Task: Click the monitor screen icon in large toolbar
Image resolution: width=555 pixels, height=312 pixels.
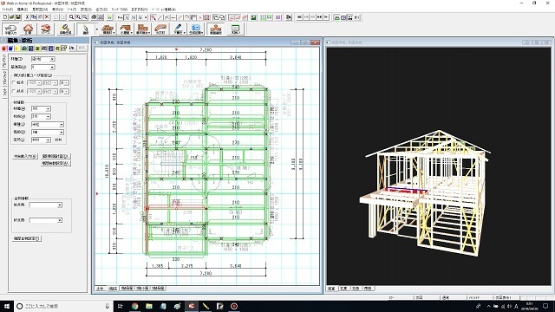Action: (x=235, y=29)
